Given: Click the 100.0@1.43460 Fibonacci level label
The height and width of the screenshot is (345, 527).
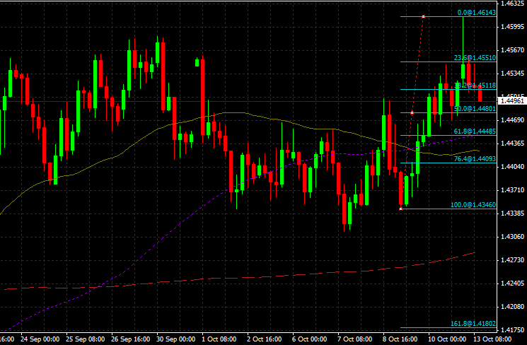Looking at the screenshot, I should tap(473, 204).
